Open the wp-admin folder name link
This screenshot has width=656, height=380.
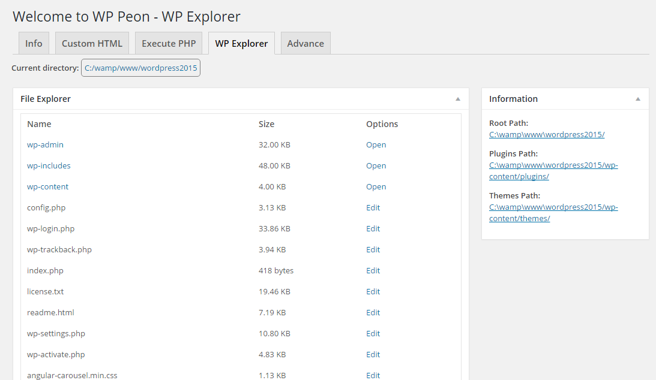click(45, 144)
